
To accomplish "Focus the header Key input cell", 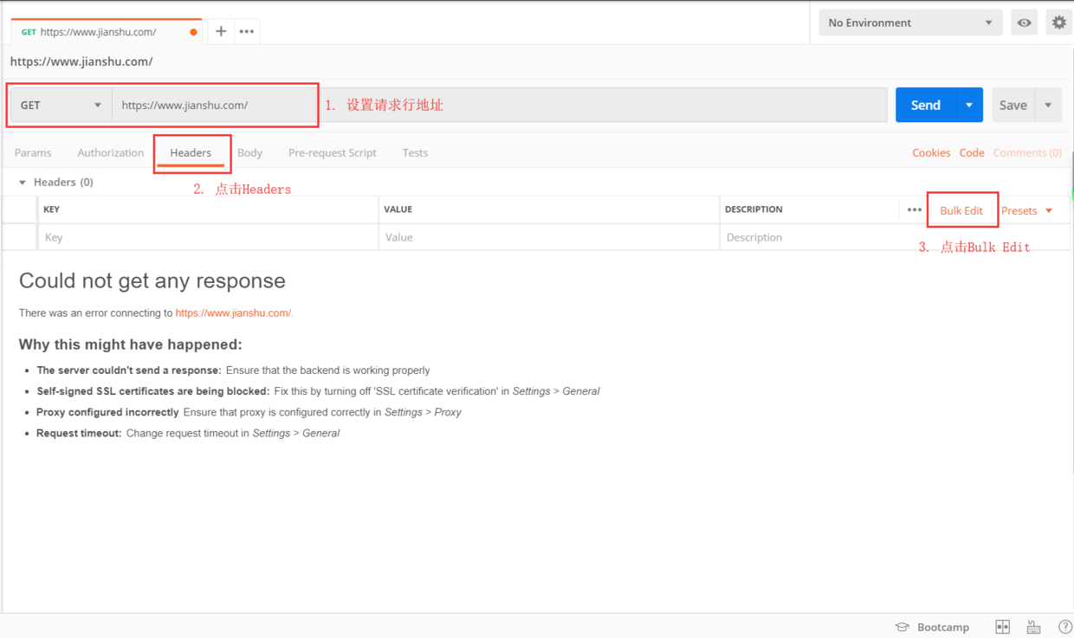I will [208, 237].
